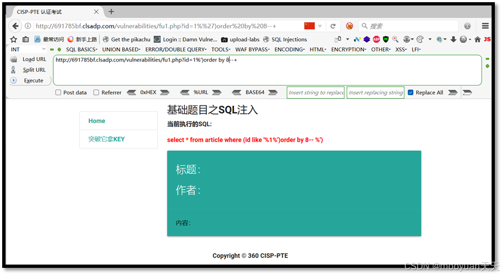Expand the WAF BYPASS menu
This screenshot has height=275, width=502.
coord(252,49)
